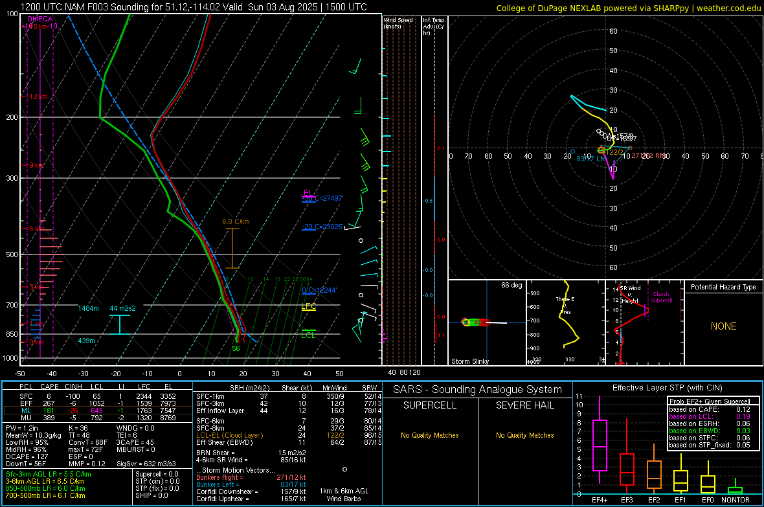
Task: Click the '83/17 LM' hodograph label
Action: 591,159
